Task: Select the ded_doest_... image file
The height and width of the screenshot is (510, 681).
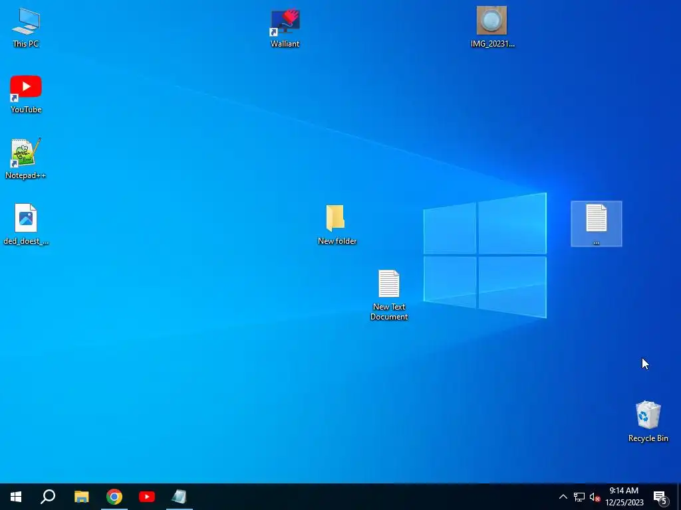Action: pyautogui.click(x=26, y=224)
